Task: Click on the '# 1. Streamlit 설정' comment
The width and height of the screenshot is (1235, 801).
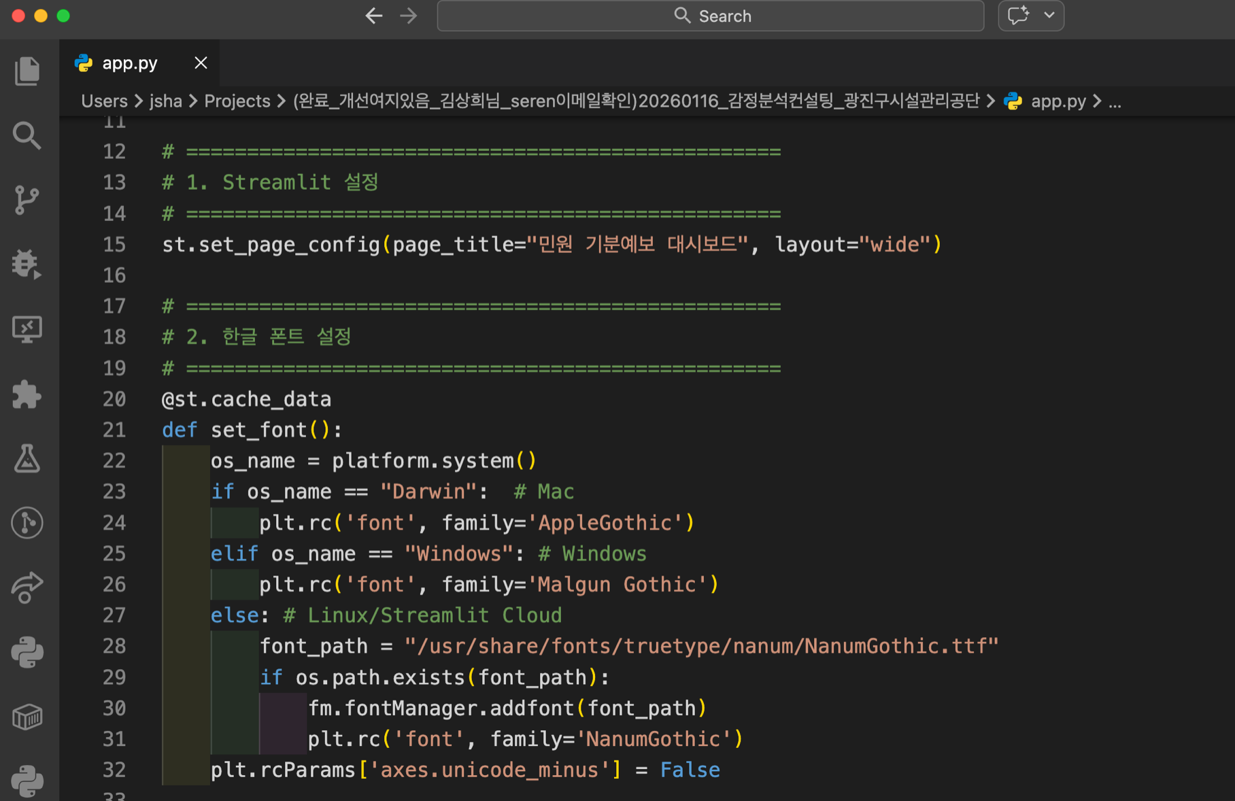Action: pos(270,182)
